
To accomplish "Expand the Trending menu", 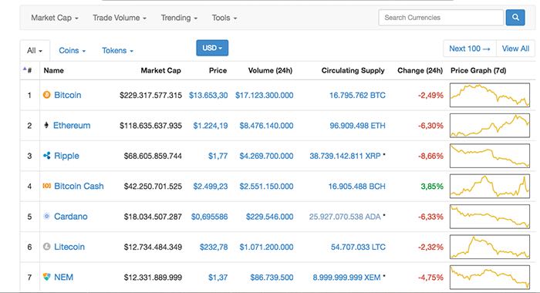I will (179, 18).
